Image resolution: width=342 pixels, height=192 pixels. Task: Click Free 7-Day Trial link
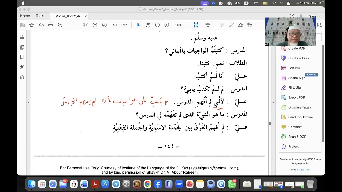300,170
